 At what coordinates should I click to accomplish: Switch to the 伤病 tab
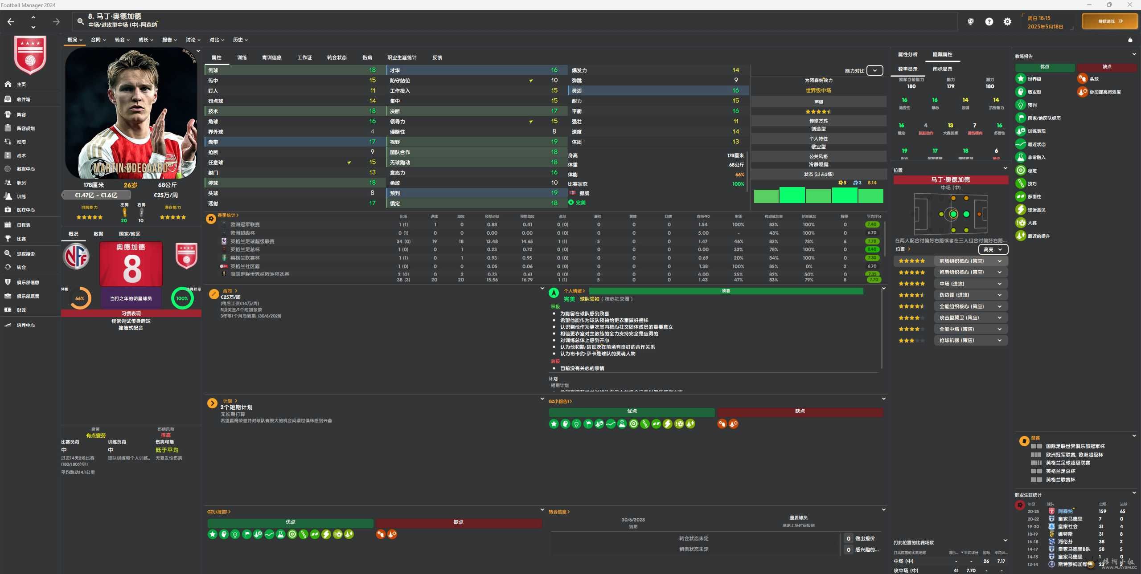tap(367, 58)
